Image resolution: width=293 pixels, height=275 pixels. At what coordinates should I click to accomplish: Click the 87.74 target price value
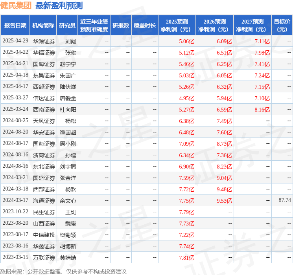coord(284,200)
